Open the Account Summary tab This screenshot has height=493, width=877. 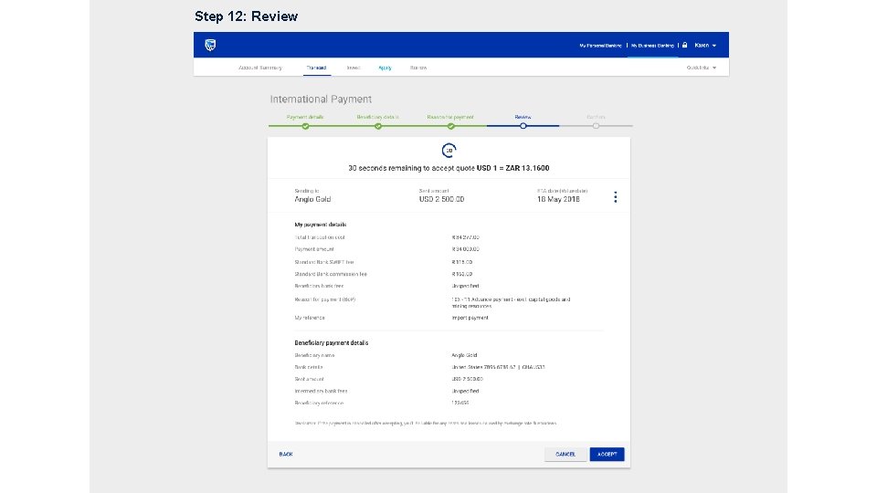260,68
